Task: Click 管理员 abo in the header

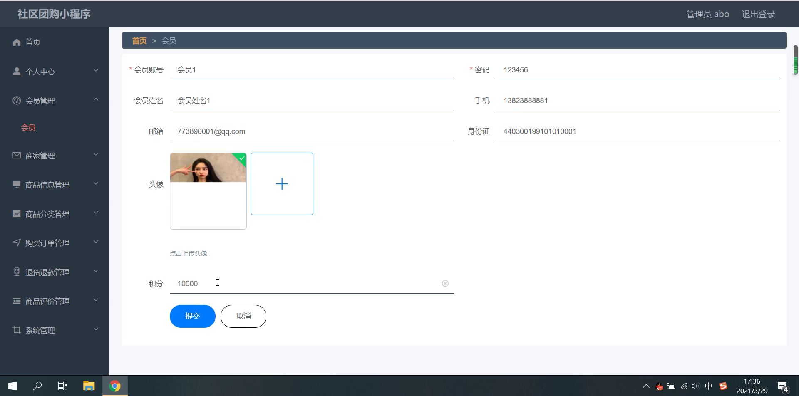Action: point(707,14)
